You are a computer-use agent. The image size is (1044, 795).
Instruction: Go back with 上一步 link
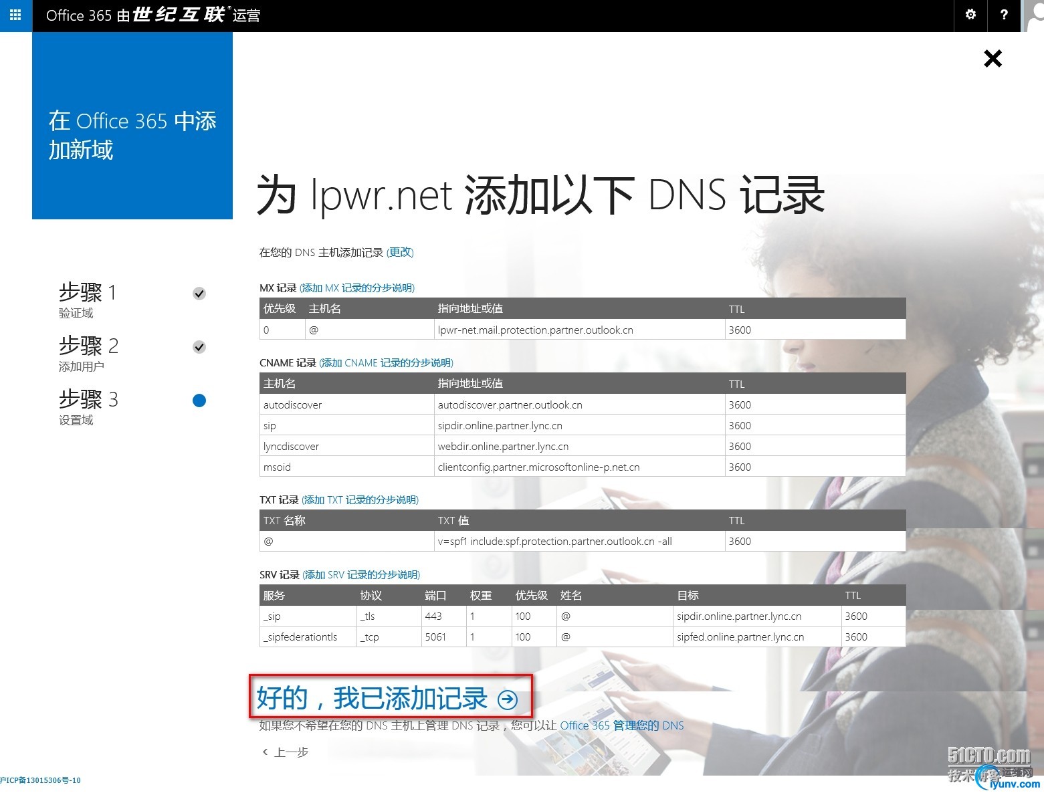tap(286, 752)
